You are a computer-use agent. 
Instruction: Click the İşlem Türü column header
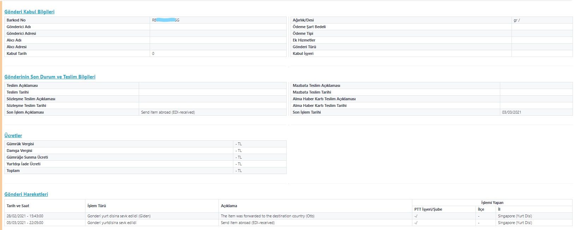(97, 206)
